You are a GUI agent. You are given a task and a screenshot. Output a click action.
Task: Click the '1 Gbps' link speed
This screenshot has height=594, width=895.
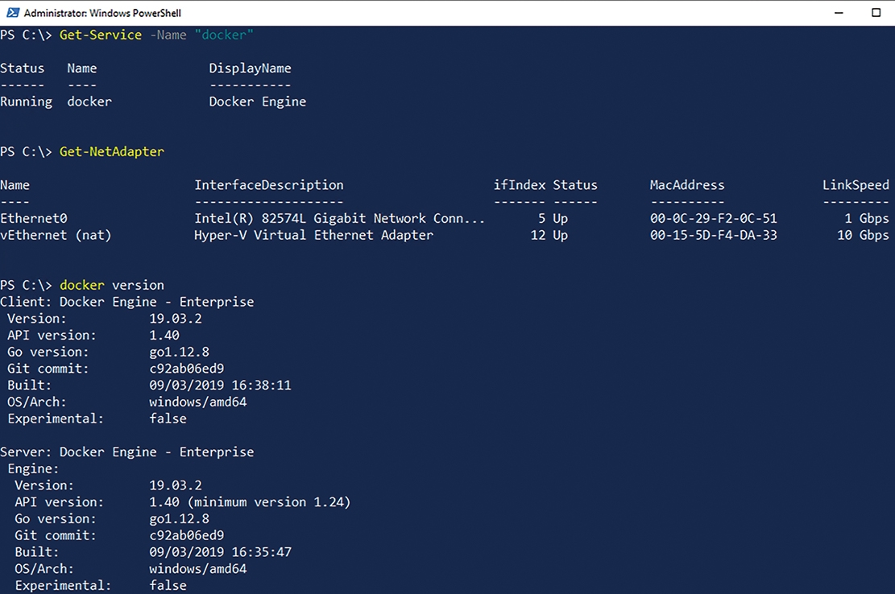(x=867, y=218)
